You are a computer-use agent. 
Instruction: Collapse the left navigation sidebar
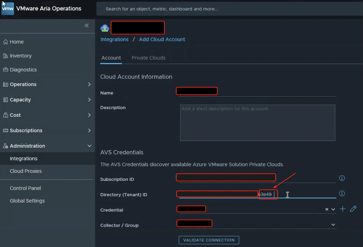pos(87,26)
